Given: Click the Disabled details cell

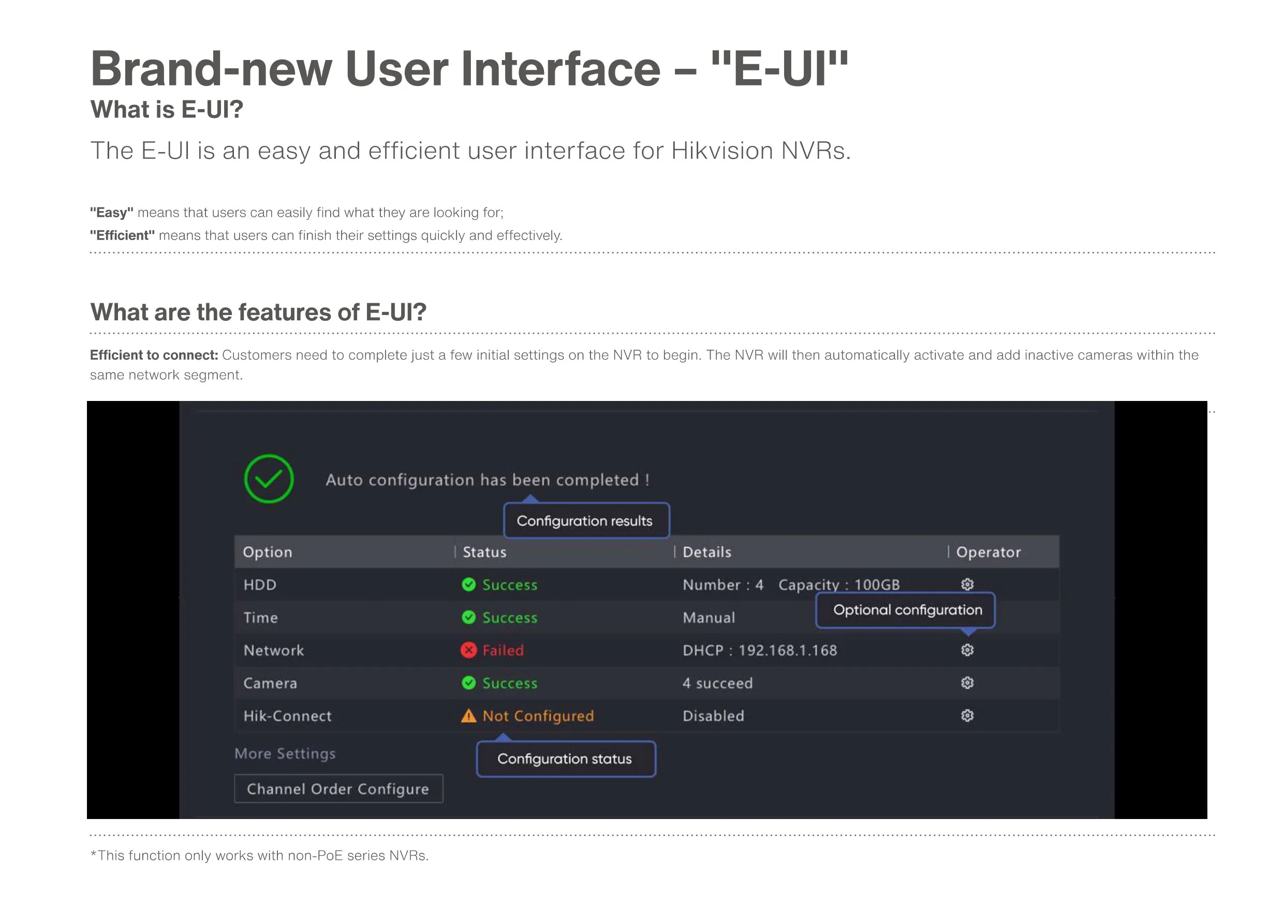Looking at the screenshot, I should (x=713, y=716).
